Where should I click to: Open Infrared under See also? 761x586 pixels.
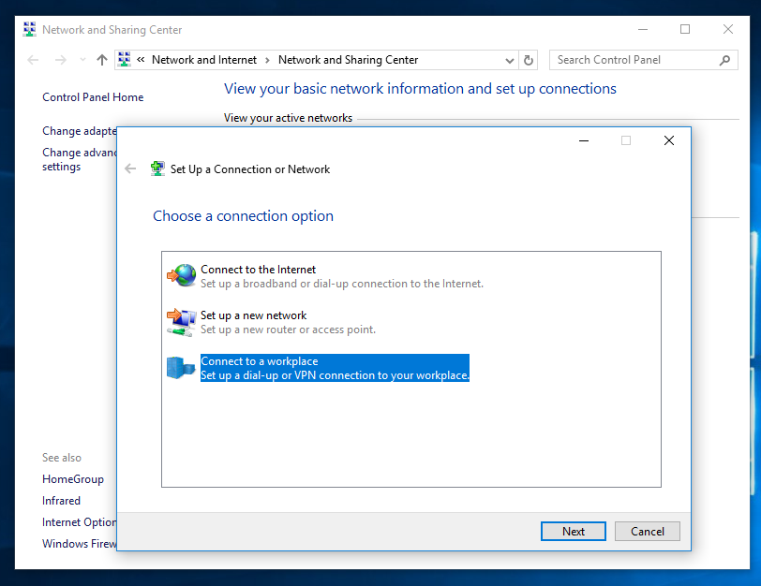[x=61, y=500]
